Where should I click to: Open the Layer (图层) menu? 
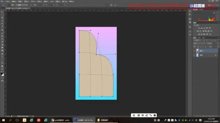click(27, 2)
